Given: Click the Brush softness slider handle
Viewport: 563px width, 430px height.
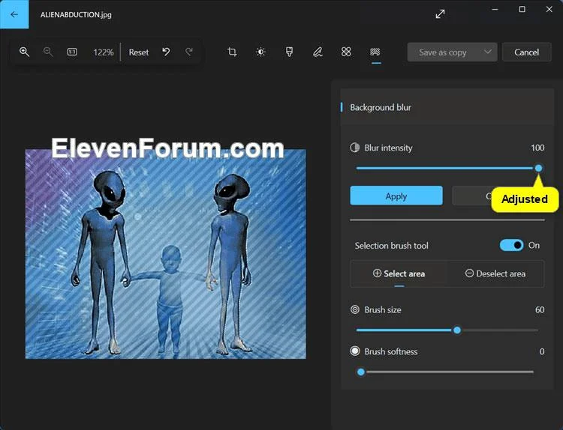Looking at the screenshot, I should click(x=361, y=372).
